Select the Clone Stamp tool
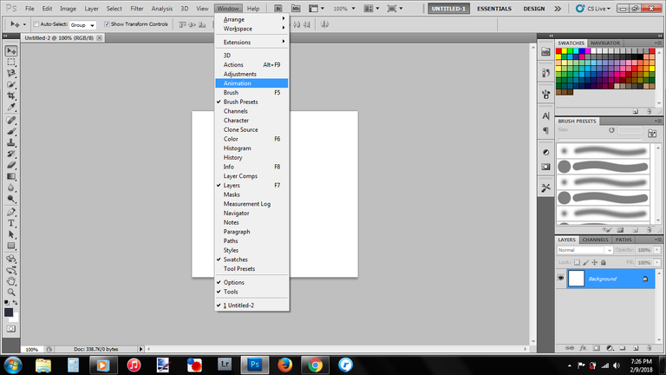 click(11, 142)
